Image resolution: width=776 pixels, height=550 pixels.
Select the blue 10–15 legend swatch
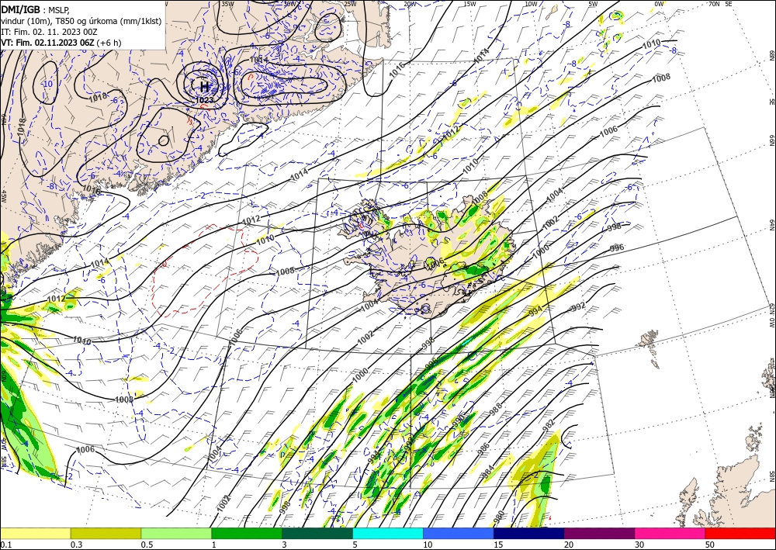[x=459, y=533]
